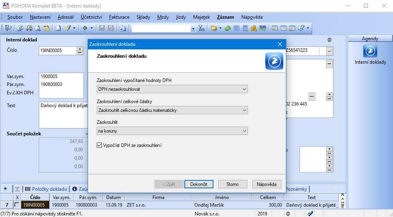Click Ondřej Maršík cell in table
The image size is (393, 217).
(222, 205)
